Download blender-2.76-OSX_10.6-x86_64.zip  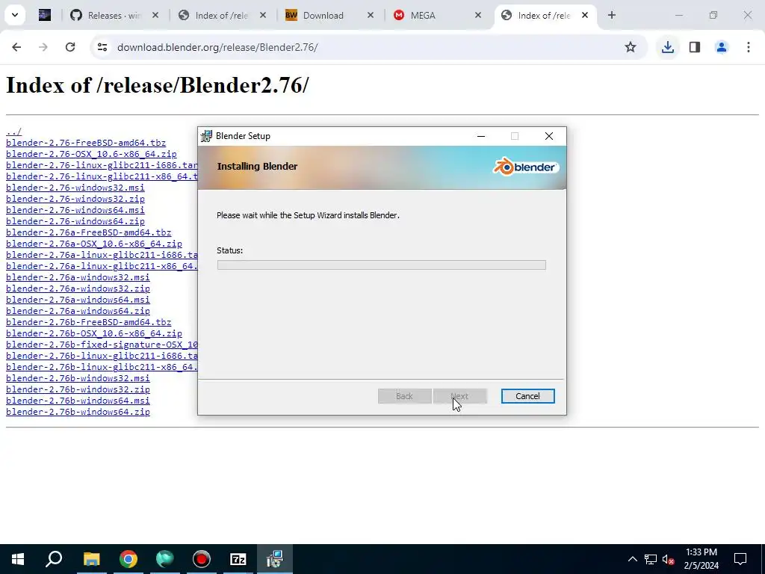pyautogui.click(x=91, y=154)
